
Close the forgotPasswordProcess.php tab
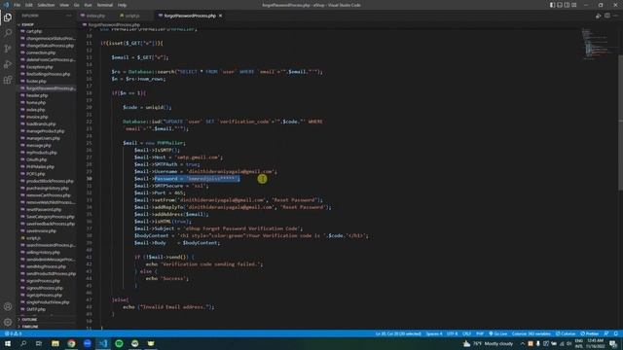221,16
